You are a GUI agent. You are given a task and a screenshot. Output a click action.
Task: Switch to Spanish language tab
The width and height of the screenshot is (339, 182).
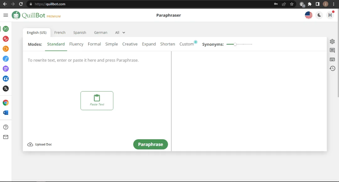coord(79,32)
